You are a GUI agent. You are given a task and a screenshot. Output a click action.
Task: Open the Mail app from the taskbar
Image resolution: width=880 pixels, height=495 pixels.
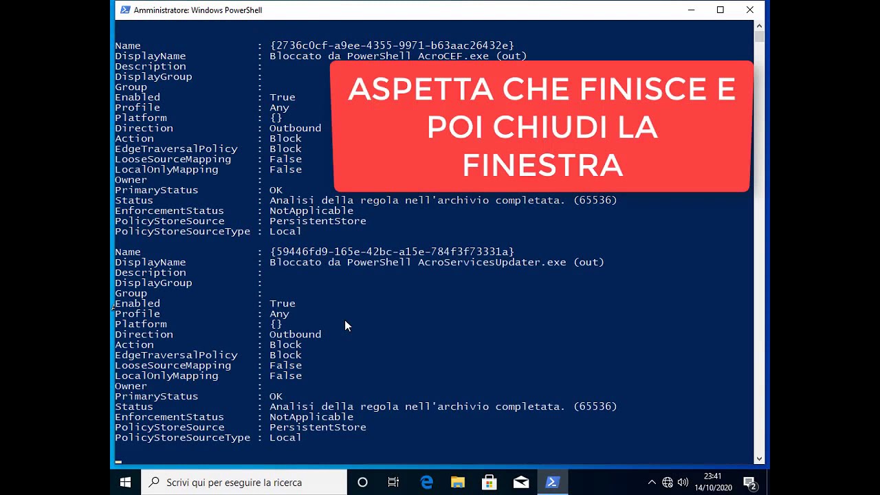[521, 483]
